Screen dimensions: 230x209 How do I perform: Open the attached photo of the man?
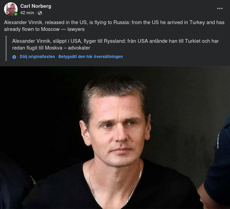pos(115,138)
